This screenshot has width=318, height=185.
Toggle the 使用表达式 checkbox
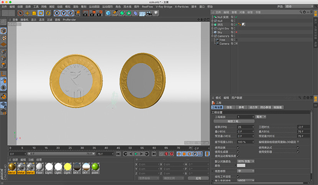tap(298, 147)
